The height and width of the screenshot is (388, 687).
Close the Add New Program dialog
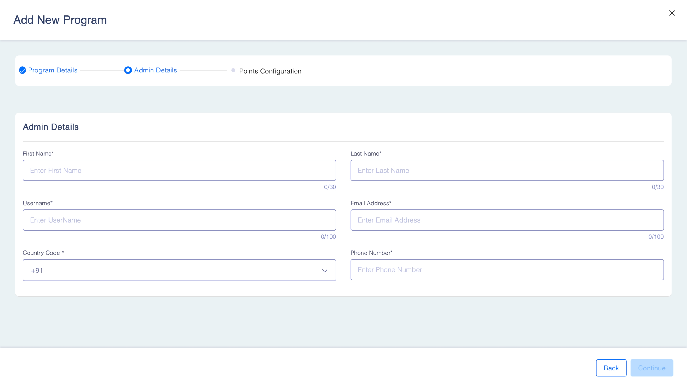point(672,13)
